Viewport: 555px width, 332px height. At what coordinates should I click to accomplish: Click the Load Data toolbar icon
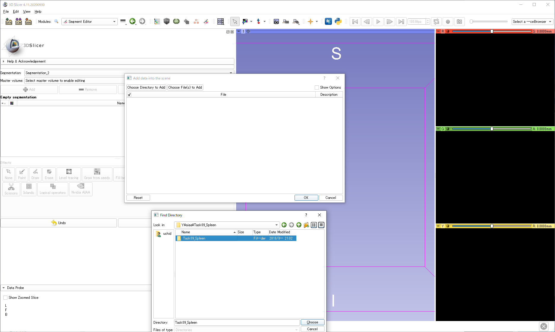[9, 21]
